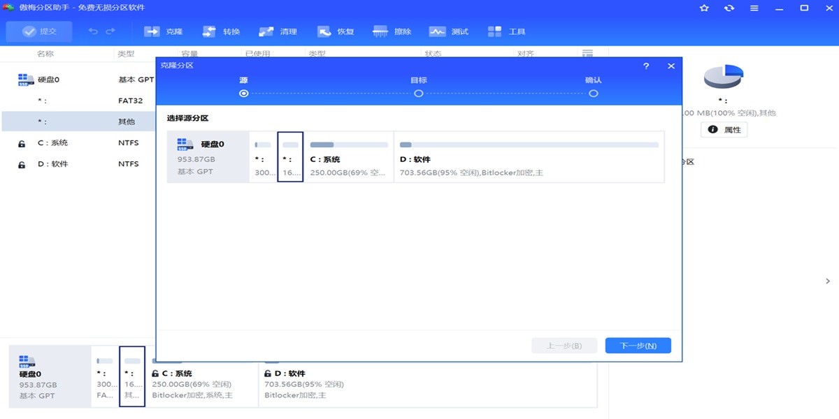Open the 属性 (Properties) panel

click(724, 129)
